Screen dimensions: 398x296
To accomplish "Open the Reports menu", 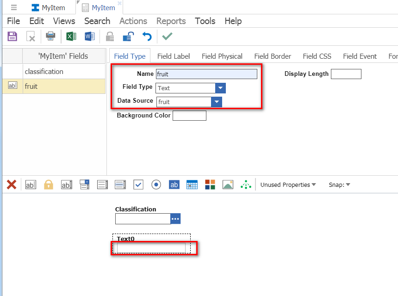I will [171, 21].
